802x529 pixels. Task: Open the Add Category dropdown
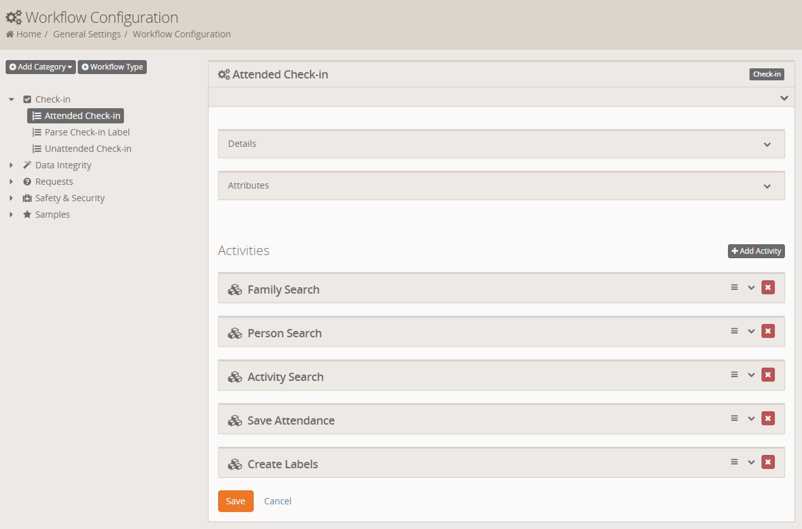coord(41,67)
